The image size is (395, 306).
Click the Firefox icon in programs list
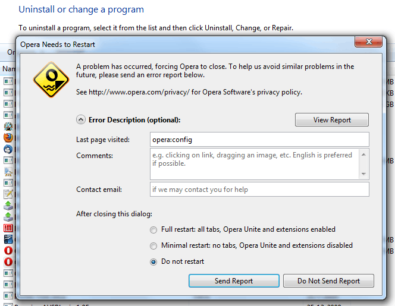point(8,138)
